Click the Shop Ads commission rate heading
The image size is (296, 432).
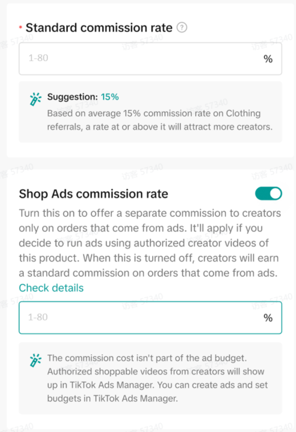(x=93, y=194)
